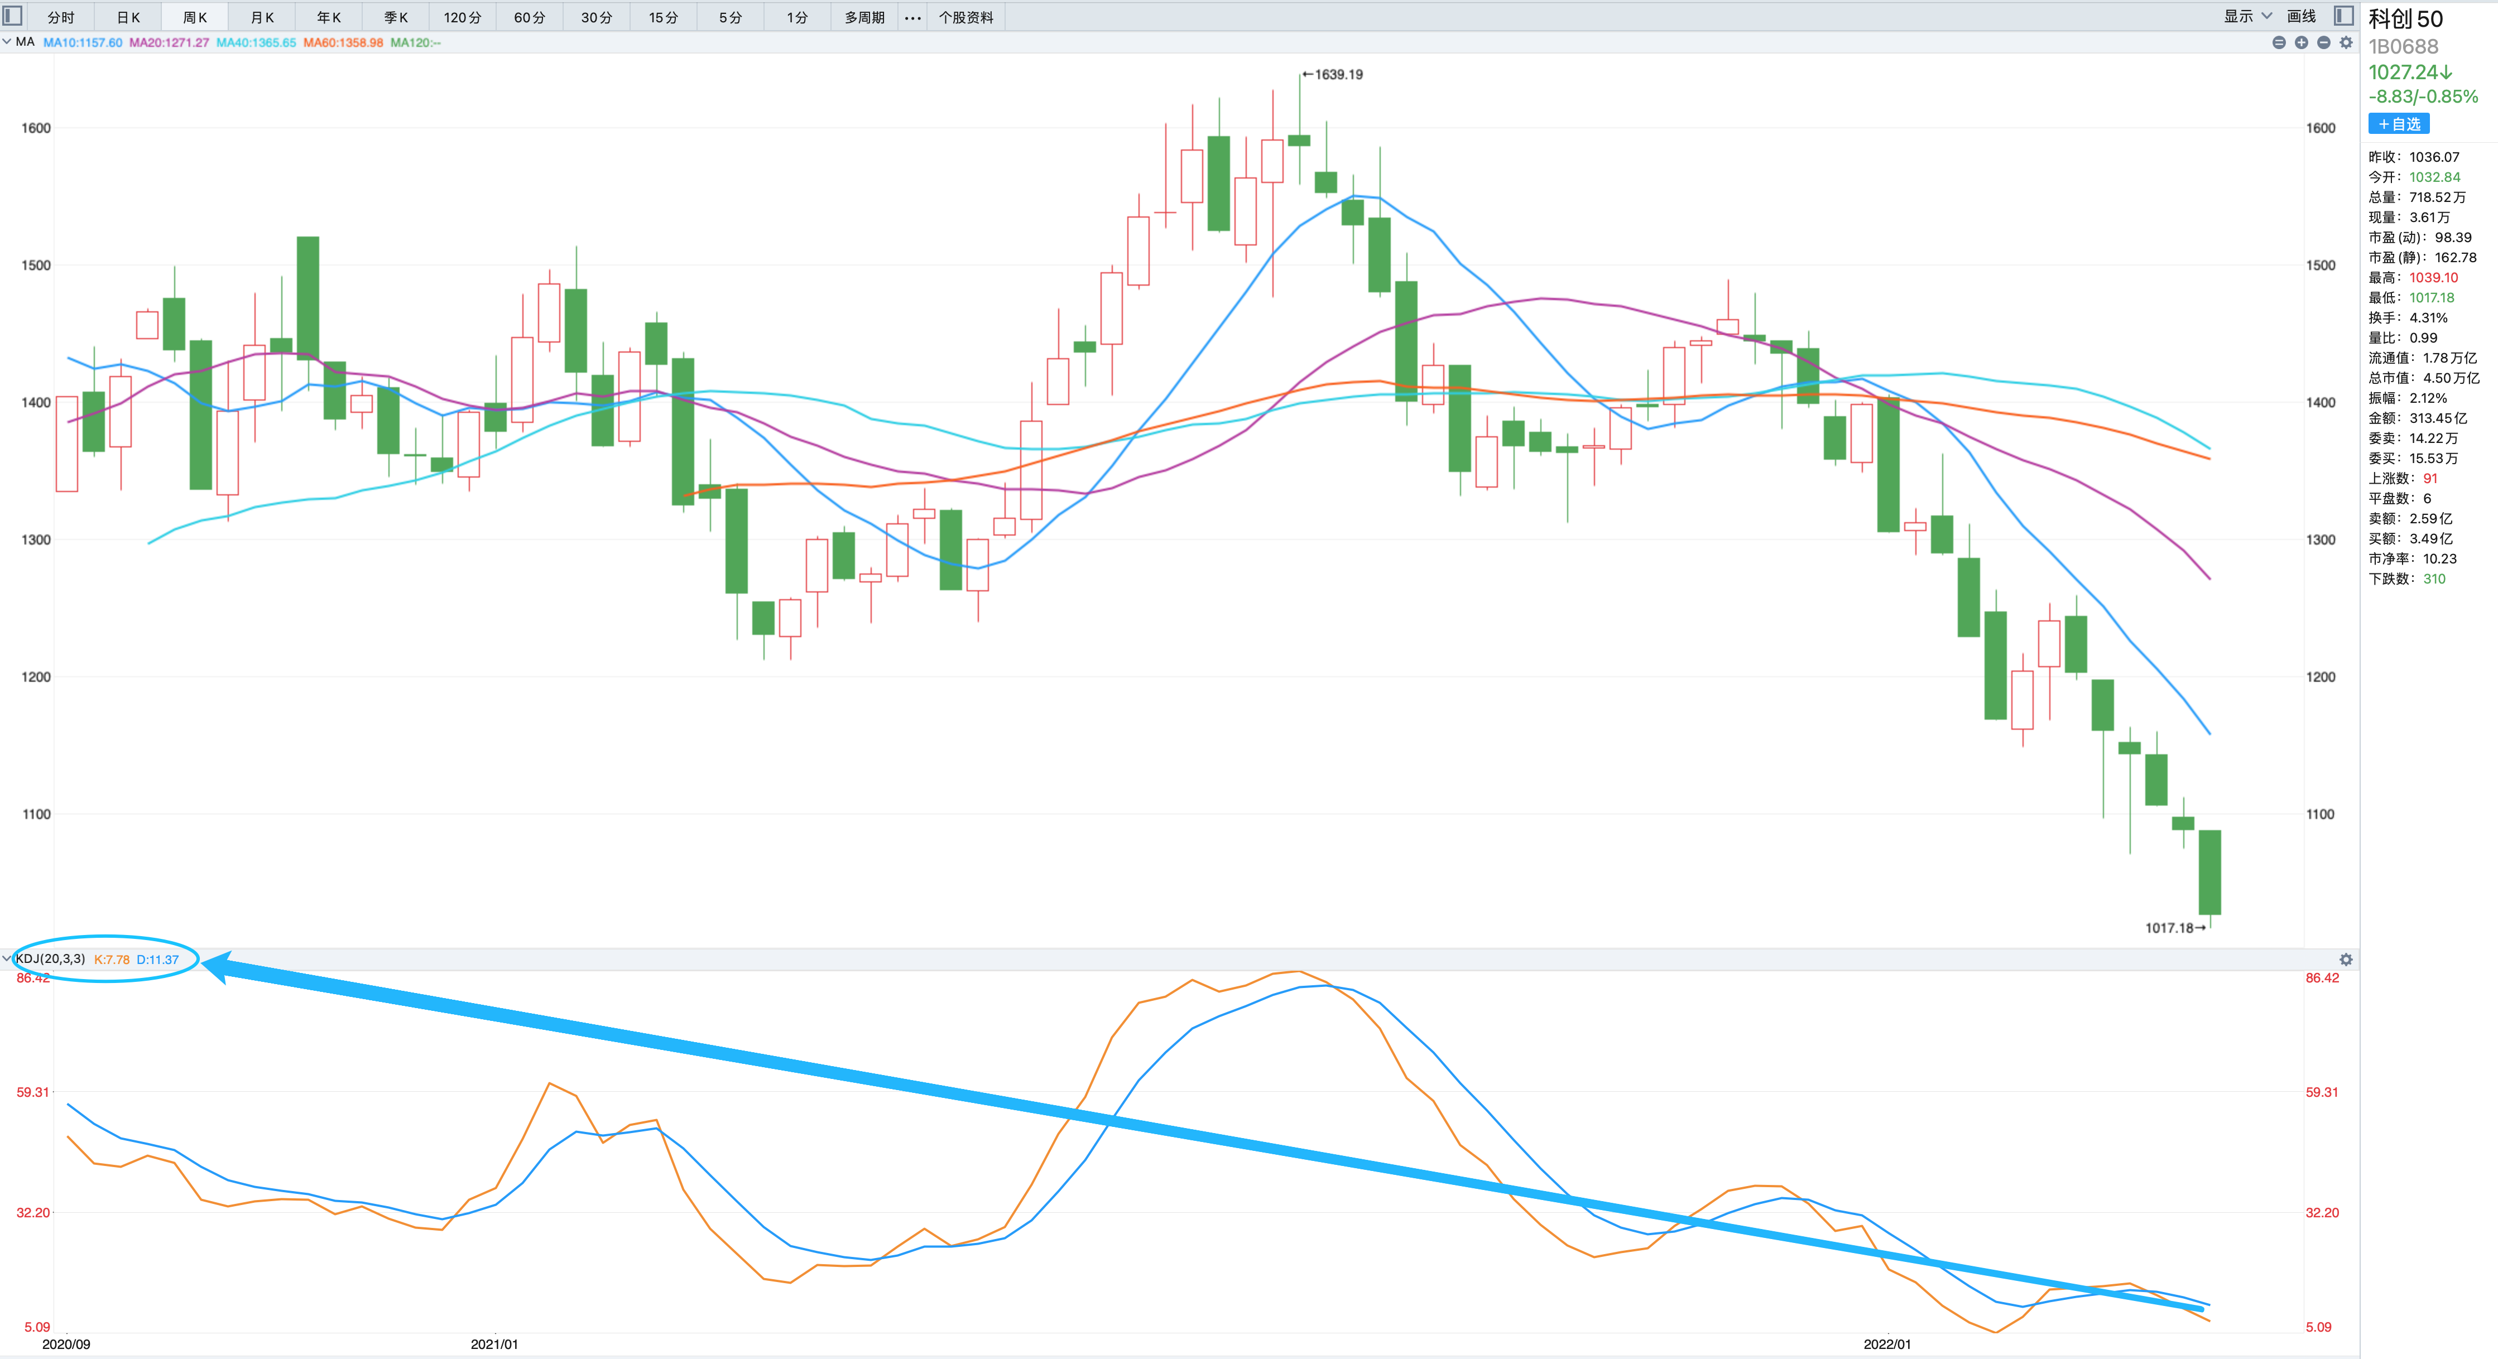Switch to the 月K tab
This screenshot has width=2498, height=1359.
262,17
